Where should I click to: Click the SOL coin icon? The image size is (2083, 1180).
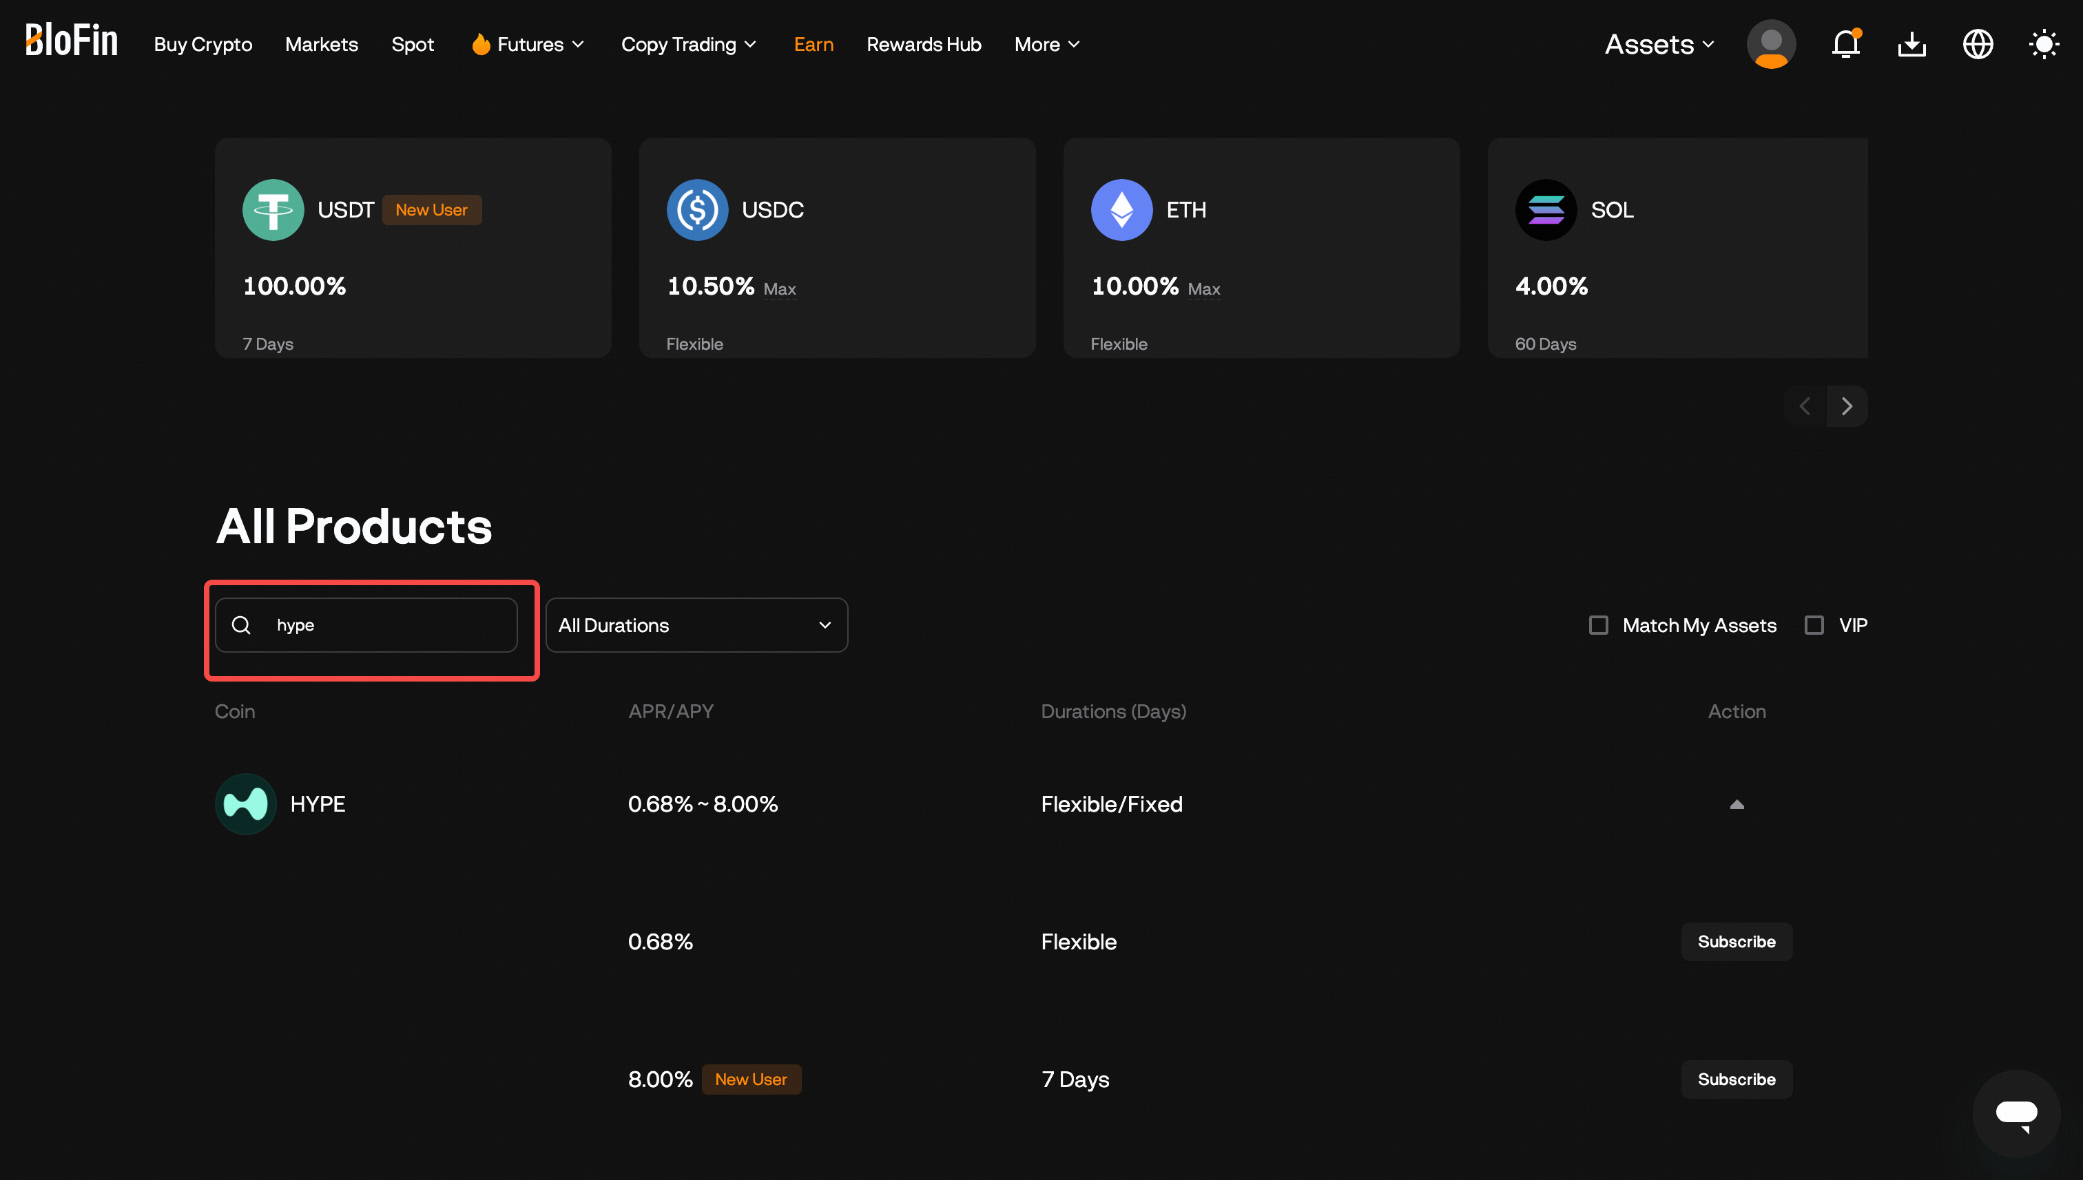coord(1546,210)
